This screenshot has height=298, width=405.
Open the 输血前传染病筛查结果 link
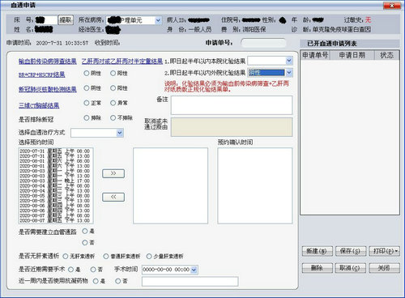coord(48,62)
